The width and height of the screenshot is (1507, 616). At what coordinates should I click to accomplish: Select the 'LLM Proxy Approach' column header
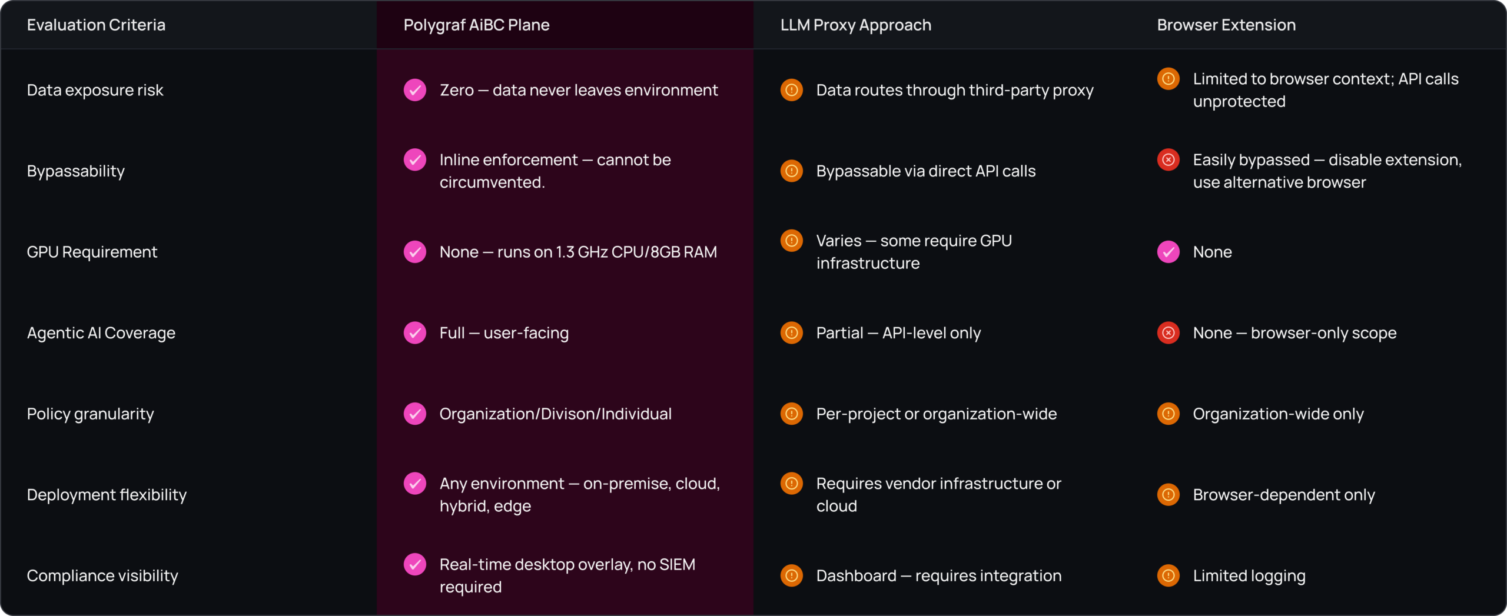[855, 25]
